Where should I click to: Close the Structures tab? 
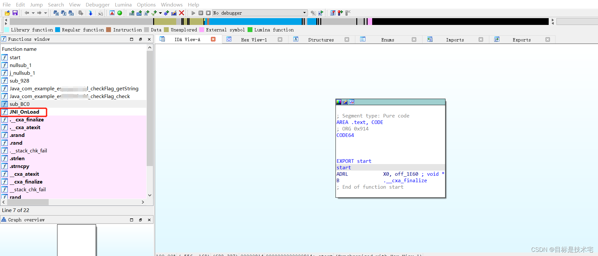[x=347, y=39]
